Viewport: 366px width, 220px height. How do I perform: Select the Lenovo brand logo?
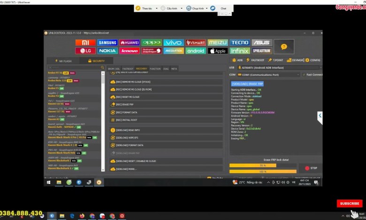[x=130, y=51]
